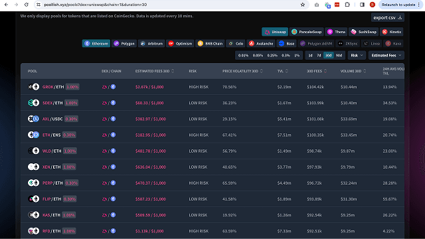The image size is (425, 239).
Task: Click the SDEX/ETH token pair icon
Action: [x=34, y=103]
